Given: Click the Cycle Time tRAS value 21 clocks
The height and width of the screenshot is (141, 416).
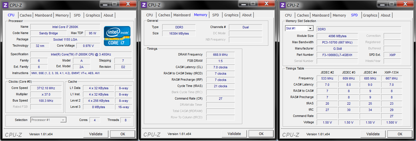Looking at the screenshot, I should coord(220,86).
